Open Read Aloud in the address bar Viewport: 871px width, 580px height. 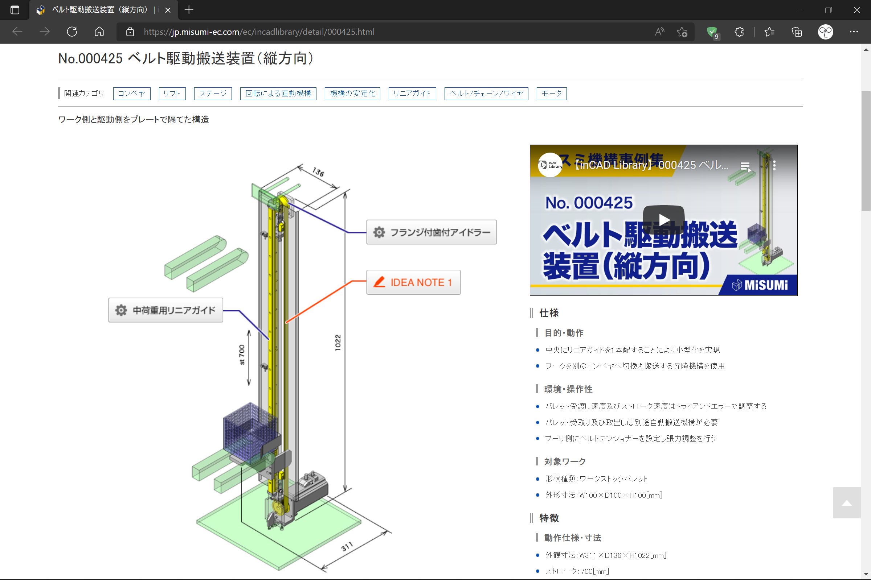[659, 32]
